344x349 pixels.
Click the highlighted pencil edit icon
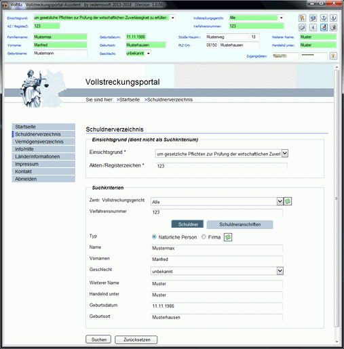[x=324, y=27]
